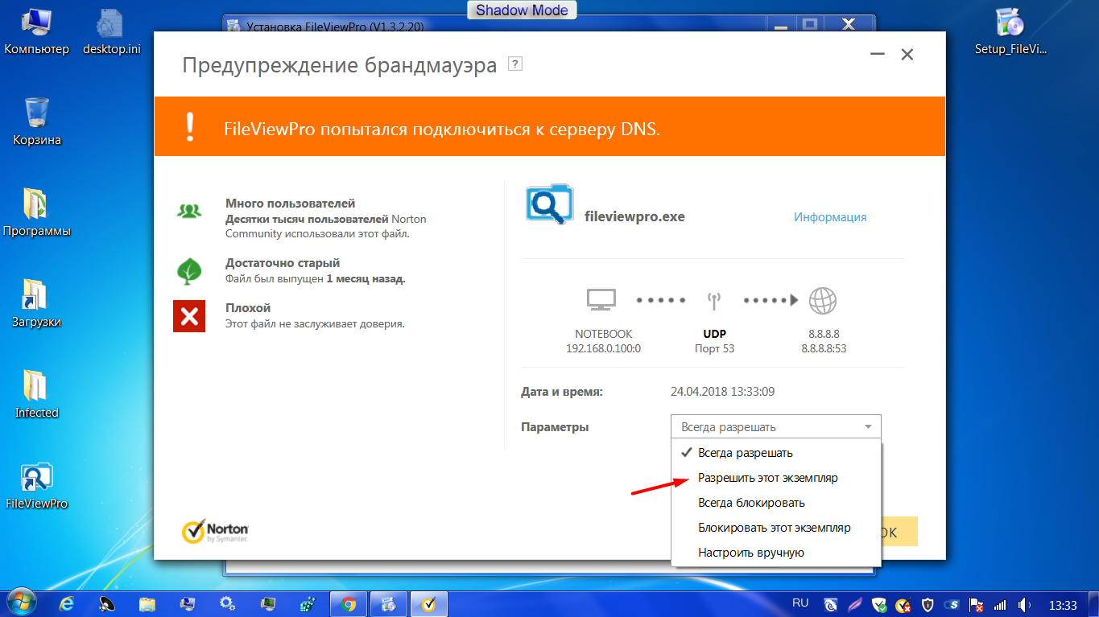Minimize the firewall warning dialog

coord(877,55)
